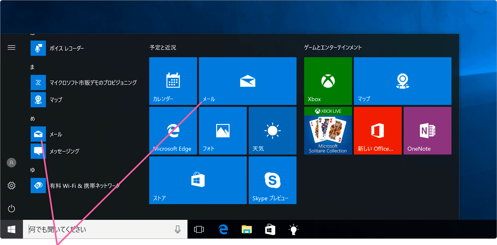The height and width of the screenshot is (245, 497).
Task: Open Settings gear in Start sidebar
Action: [11, 186]
